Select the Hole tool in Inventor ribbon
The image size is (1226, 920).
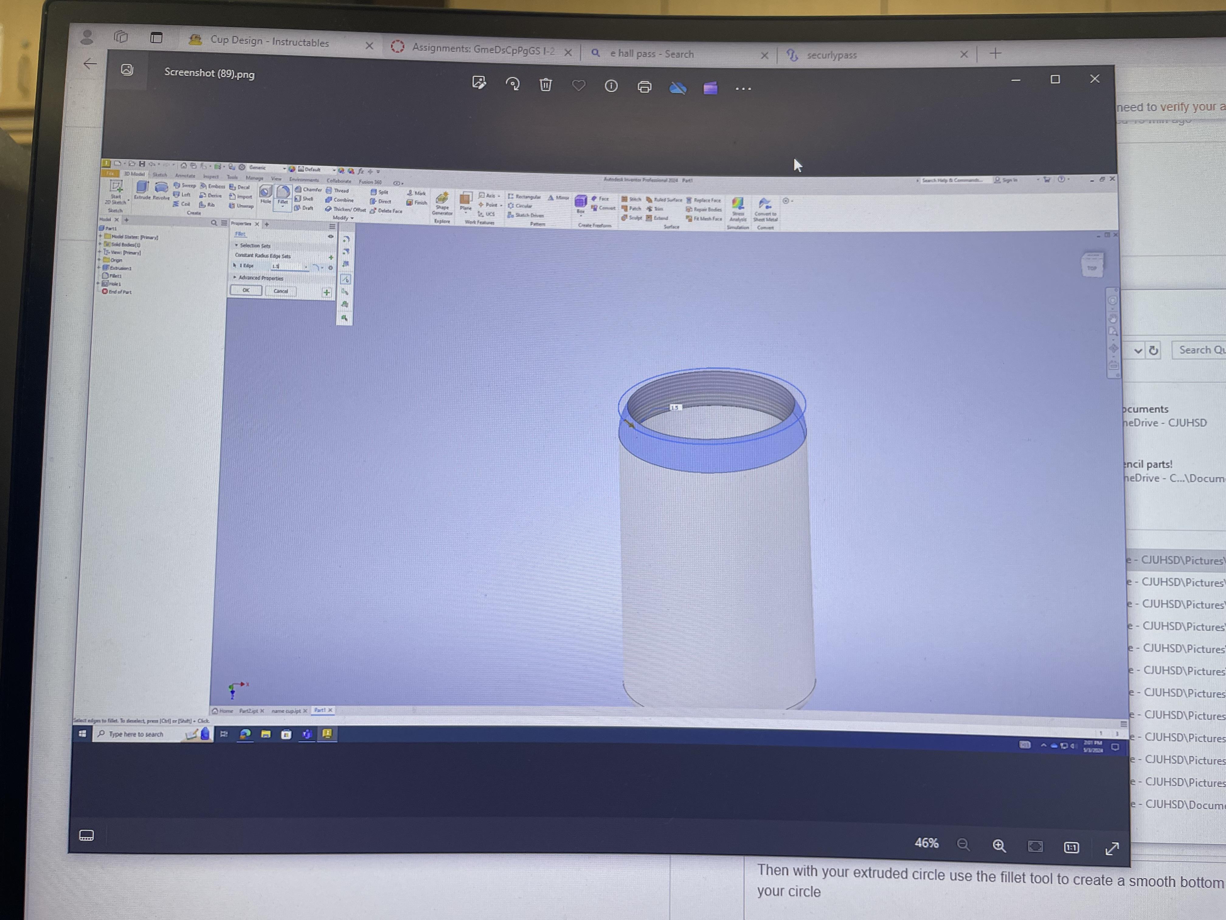265,195
